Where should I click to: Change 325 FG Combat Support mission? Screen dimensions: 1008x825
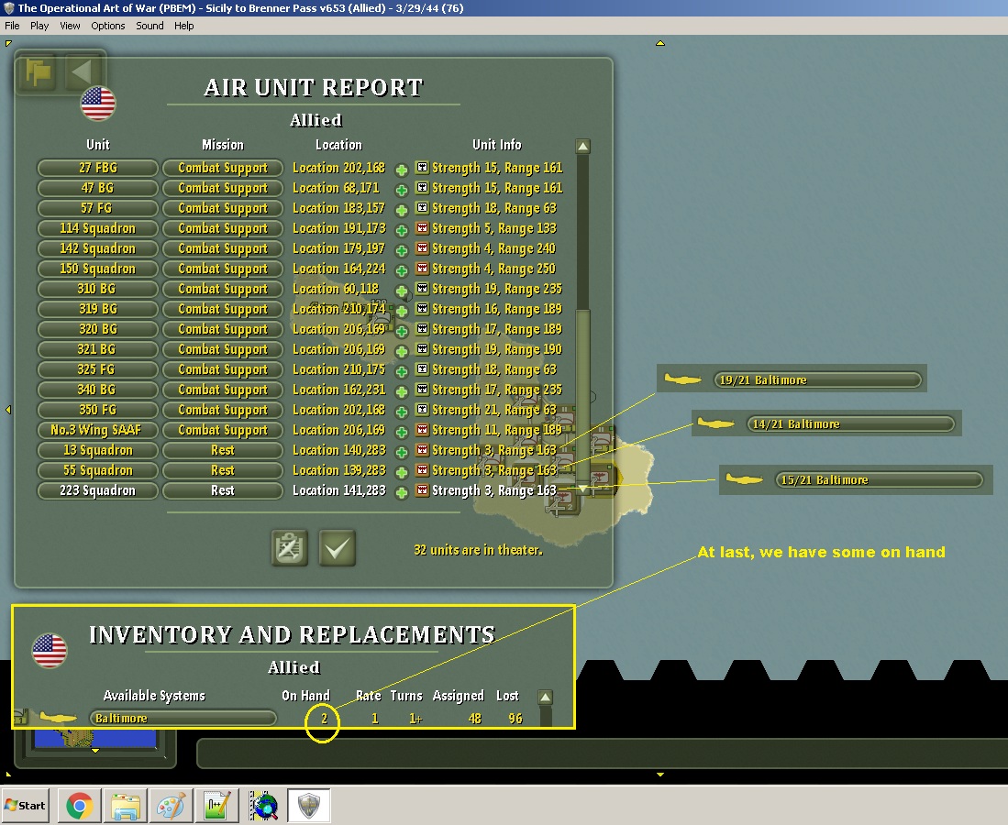tap(223, 368)
